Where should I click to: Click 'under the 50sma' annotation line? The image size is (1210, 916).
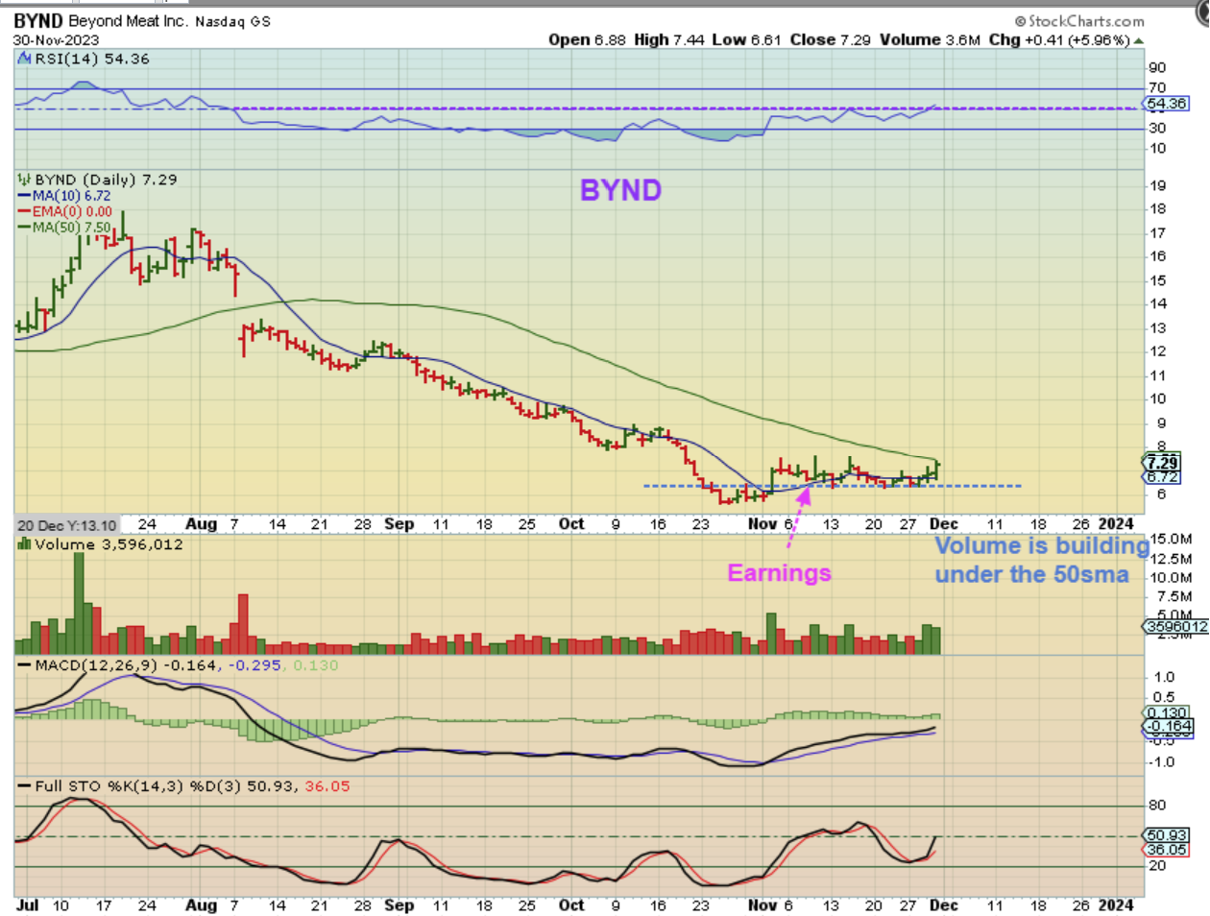point(1032,575)
